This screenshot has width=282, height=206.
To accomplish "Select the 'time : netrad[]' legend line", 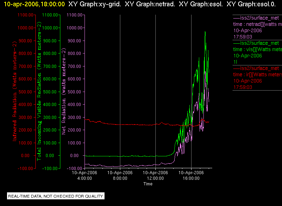I will tap(257, 24).
